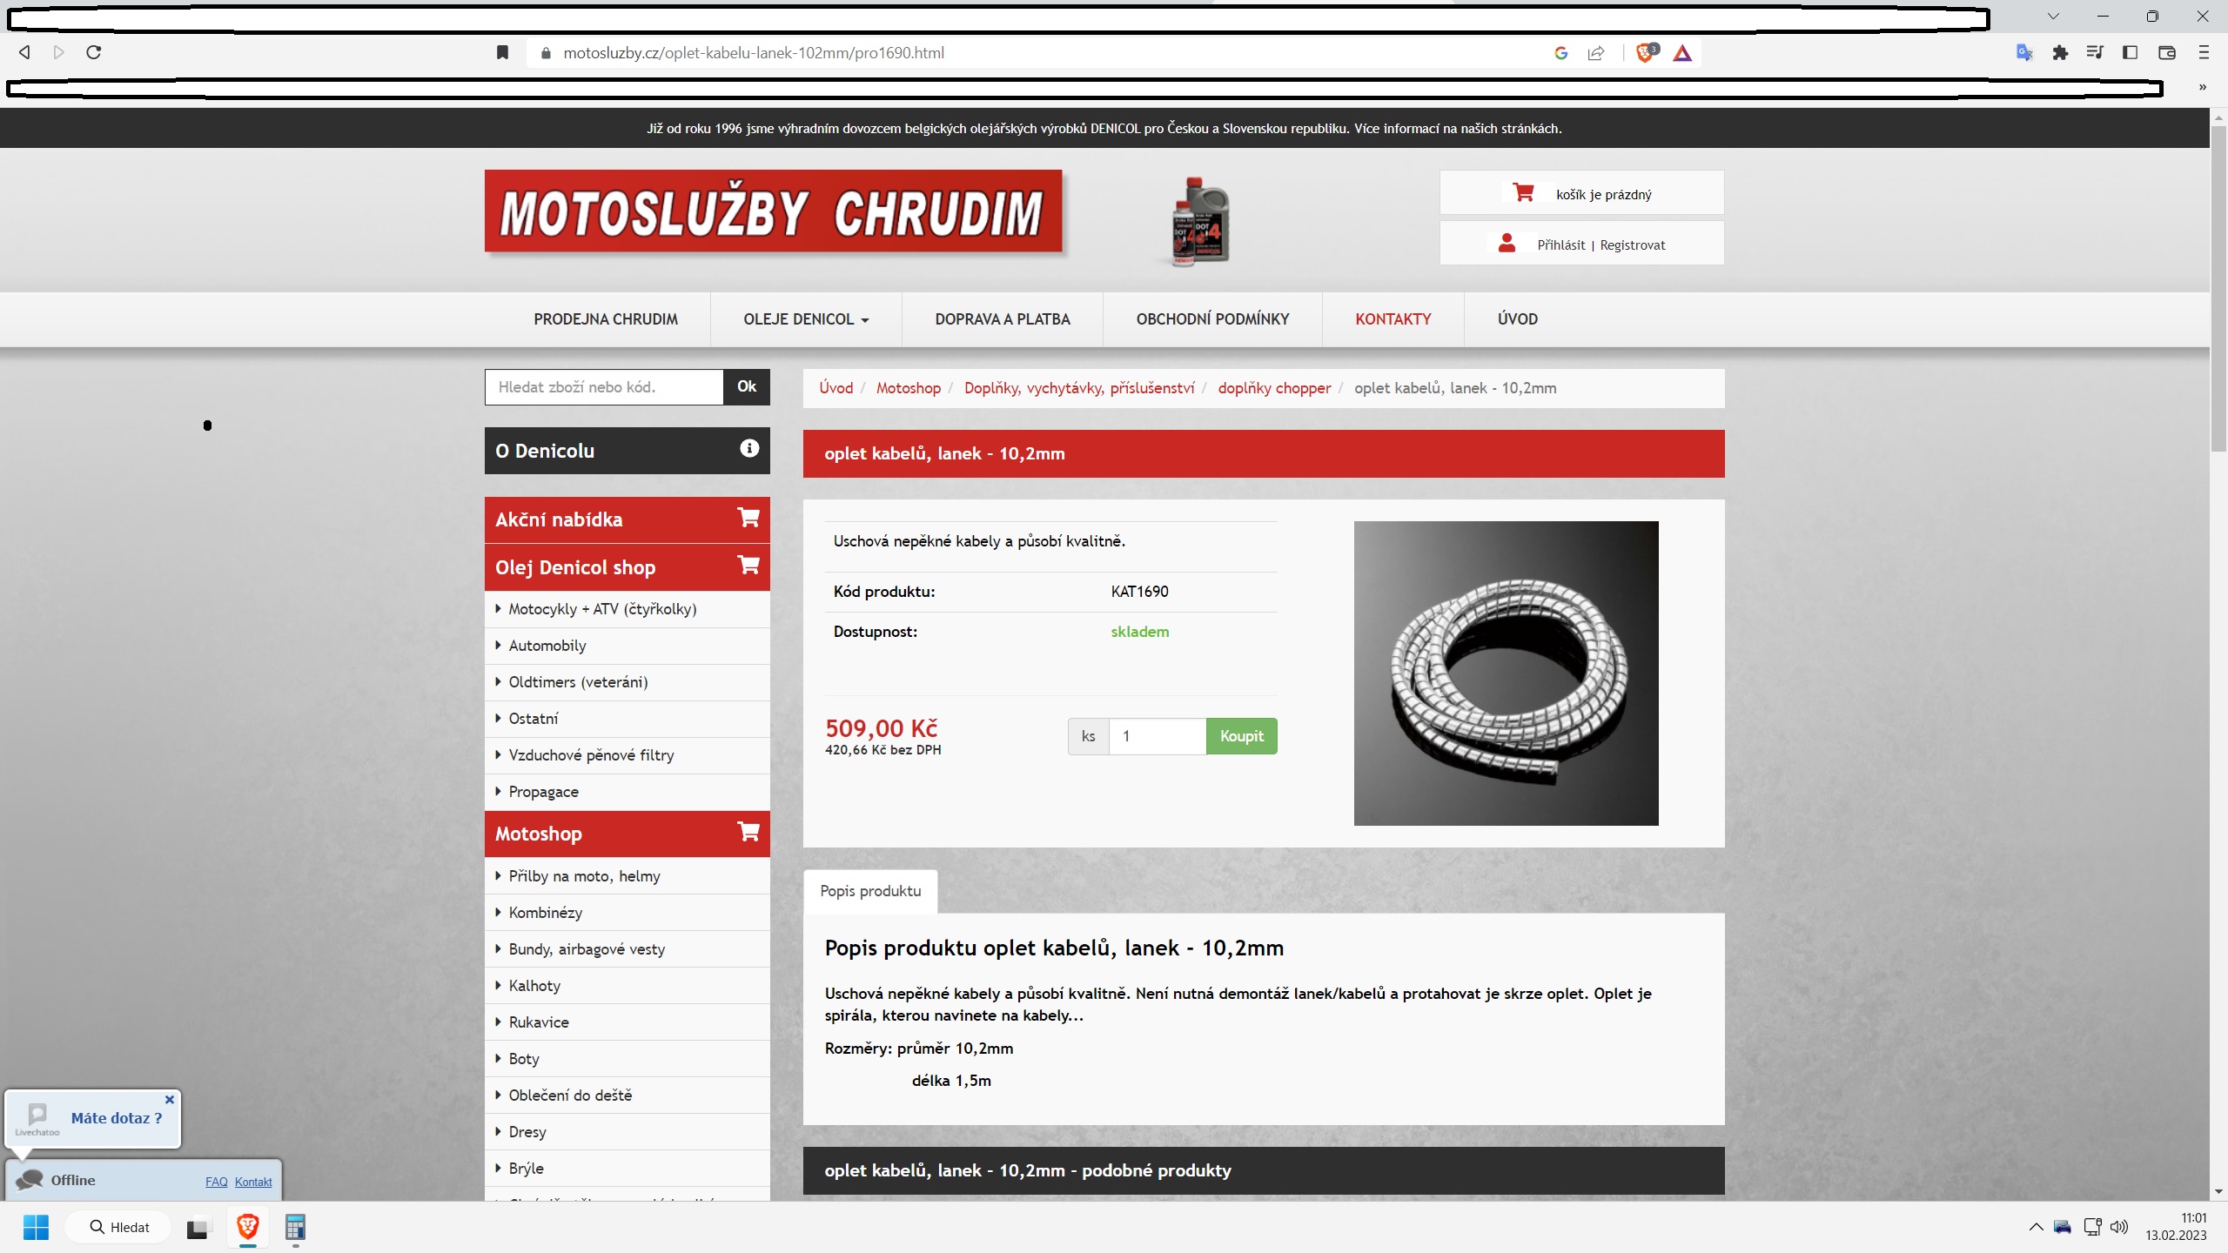Open the browser hamburger menu
Viewport: 2228px width, 1253px height.
[x=2204, y=53]
